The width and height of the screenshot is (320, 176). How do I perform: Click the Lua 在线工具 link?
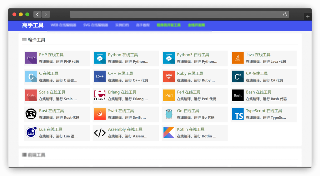pos(51,129)
